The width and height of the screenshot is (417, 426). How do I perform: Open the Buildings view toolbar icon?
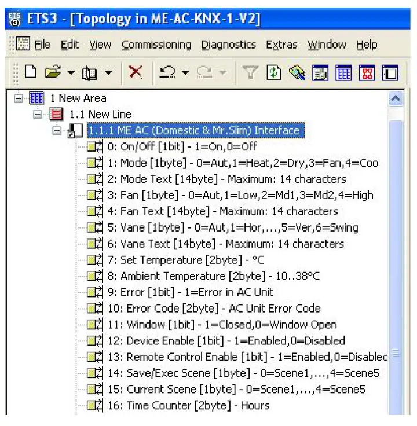320,73
